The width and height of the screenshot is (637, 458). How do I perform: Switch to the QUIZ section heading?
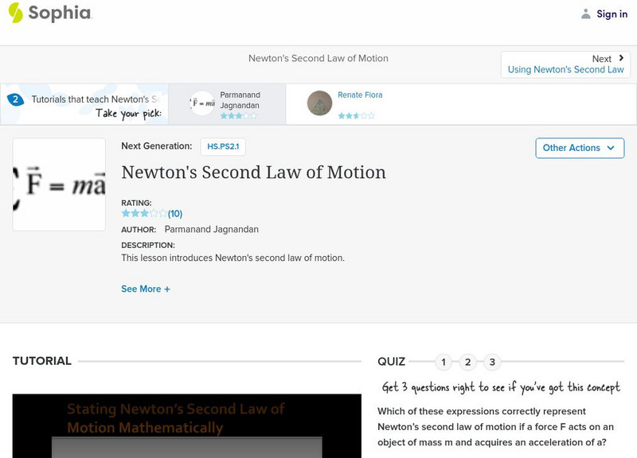click(x=391, y=360)
